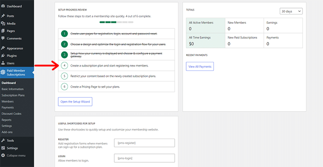This screenshot has height=167, width=323.
Task: Select Dashboard submenu under Paid Member Subscriptions
Action: pos(8,83)
